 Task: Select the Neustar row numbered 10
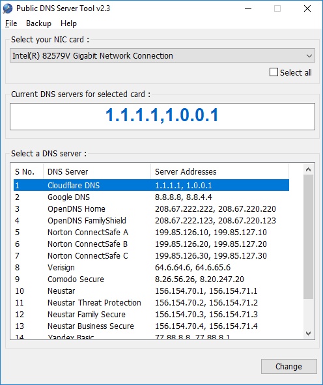click(x=151, y=291)
